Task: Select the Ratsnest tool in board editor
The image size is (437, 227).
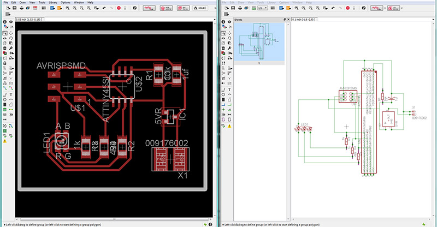Action: pyautogui.click(x=5, y=126)
